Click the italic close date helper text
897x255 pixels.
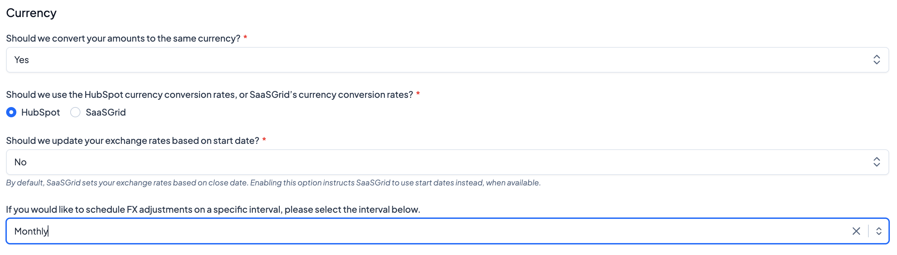[x=273, y=182]
